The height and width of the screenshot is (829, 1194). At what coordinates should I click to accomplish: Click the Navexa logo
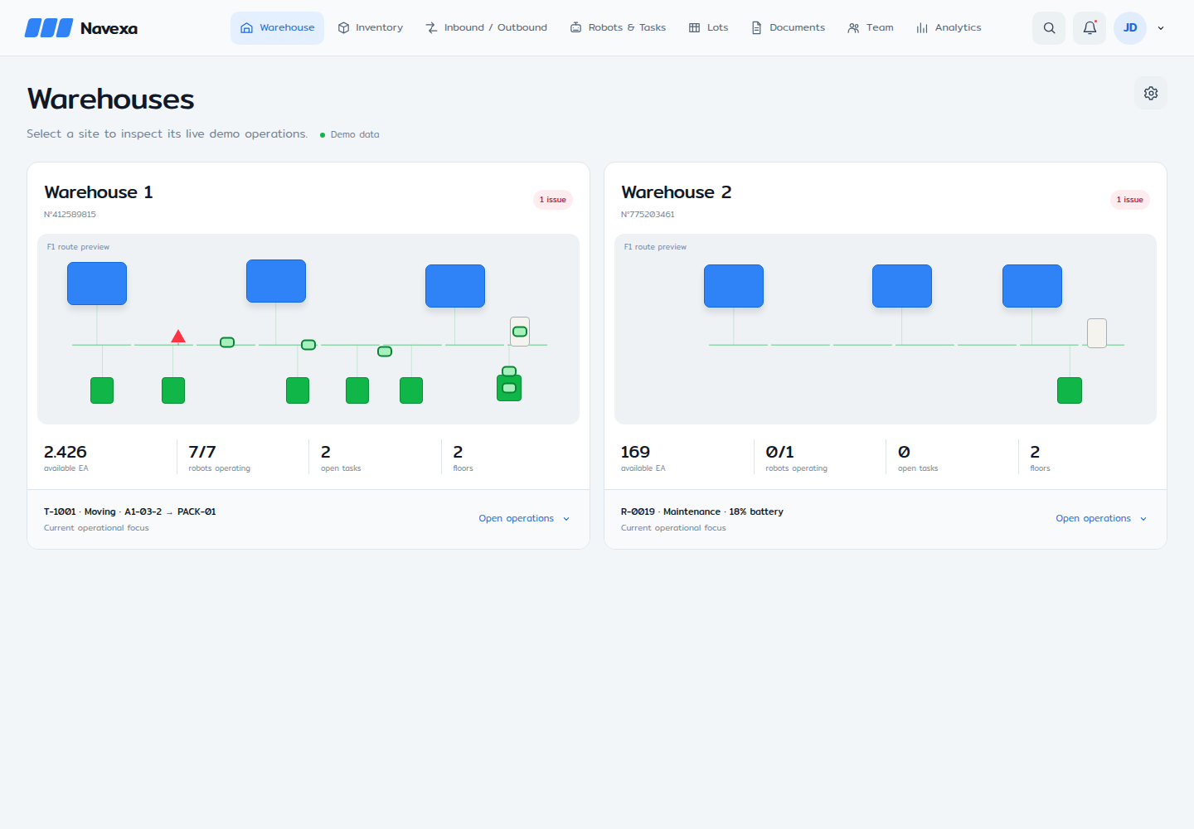[x=81, y=28]
